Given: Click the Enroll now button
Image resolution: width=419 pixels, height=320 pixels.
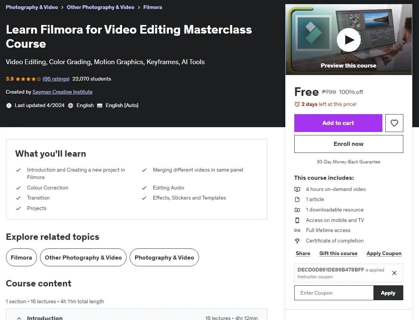Looking at the screenshot, I should point(348,144).
